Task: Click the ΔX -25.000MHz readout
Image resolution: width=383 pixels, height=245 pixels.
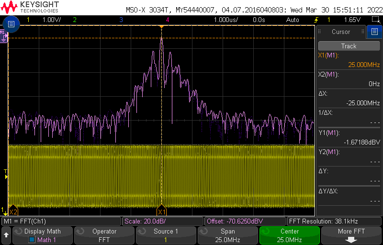Action: 363,103
